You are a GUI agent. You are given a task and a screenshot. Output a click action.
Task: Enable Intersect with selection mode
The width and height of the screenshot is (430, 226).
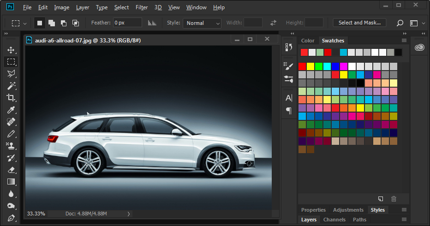(76, 23)
